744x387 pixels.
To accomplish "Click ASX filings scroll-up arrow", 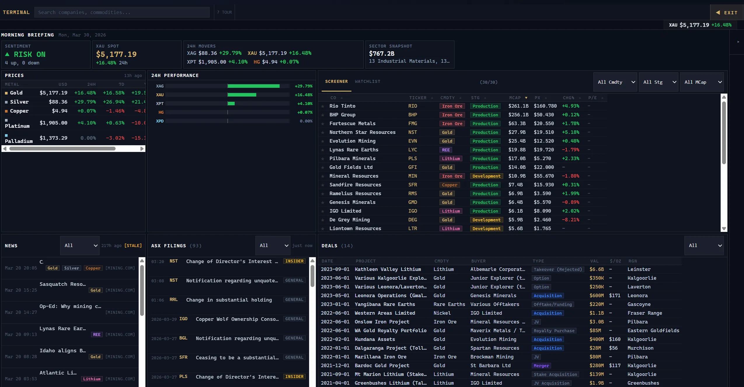I will click(312, 260).
